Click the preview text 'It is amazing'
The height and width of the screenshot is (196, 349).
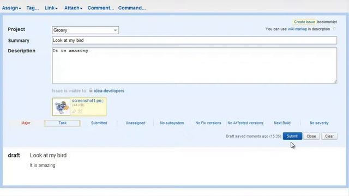[x=43, y=166]
